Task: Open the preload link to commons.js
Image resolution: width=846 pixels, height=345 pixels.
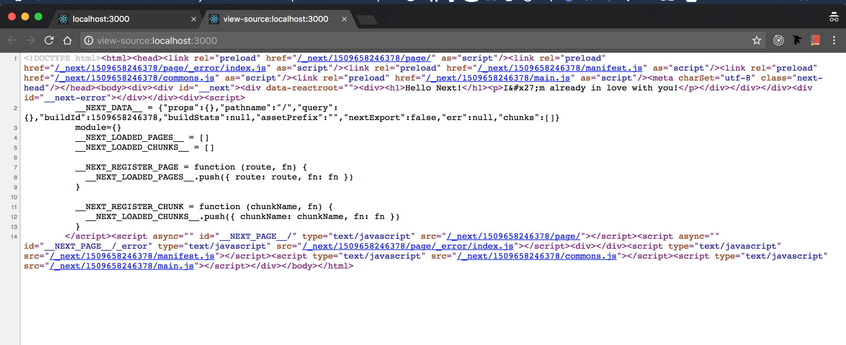Action: coord(135,78)
